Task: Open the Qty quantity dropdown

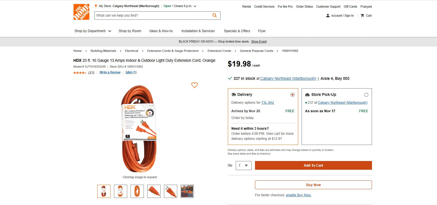Action: tap(243, 166)
